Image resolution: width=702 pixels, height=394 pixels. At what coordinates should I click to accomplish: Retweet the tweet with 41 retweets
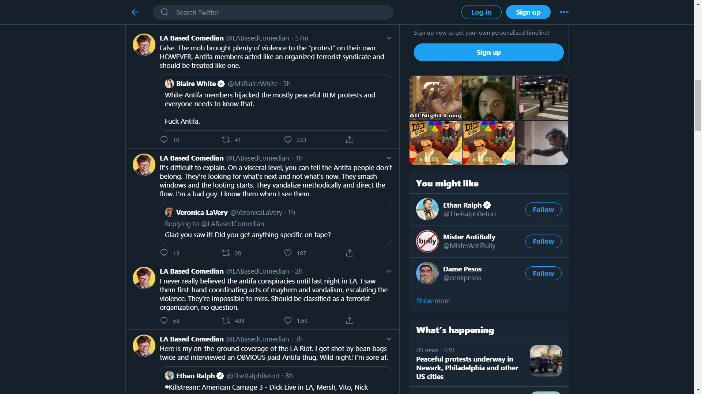tap(226, 140)
